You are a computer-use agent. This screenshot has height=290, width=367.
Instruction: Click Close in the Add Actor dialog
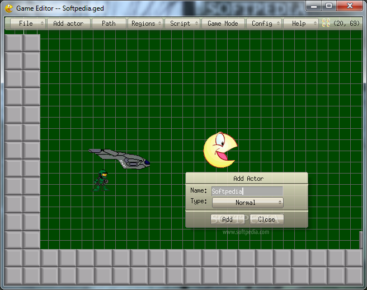pyautogui.click(x=267, y=219)
